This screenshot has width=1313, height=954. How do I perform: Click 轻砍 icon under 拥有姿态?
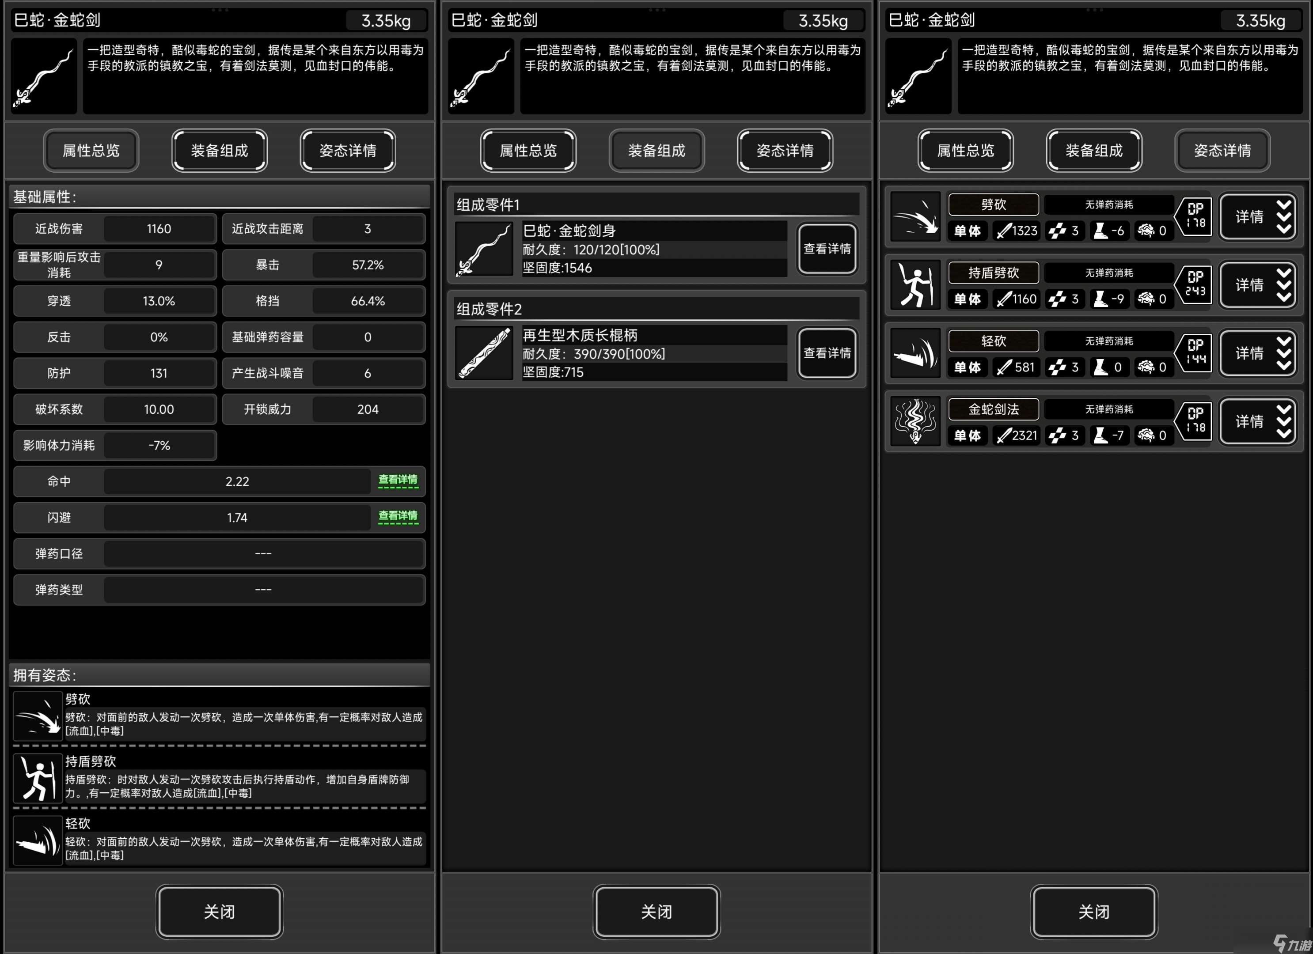click(38, 840)
